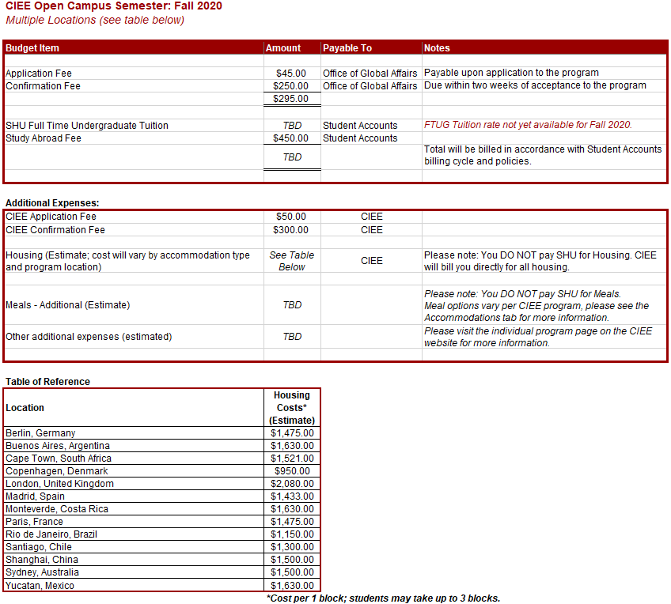Click the $1,521.00 housing cost
This screenshot has height=604, width=671.
292,459
